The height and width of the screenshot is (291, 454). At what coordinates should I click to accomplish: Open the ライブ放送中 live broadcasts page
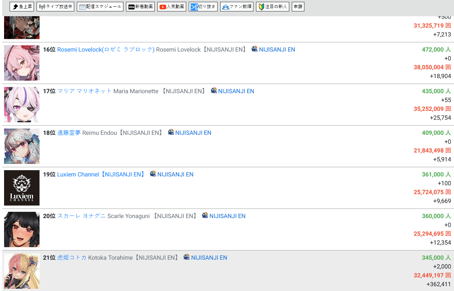[55, 7]
